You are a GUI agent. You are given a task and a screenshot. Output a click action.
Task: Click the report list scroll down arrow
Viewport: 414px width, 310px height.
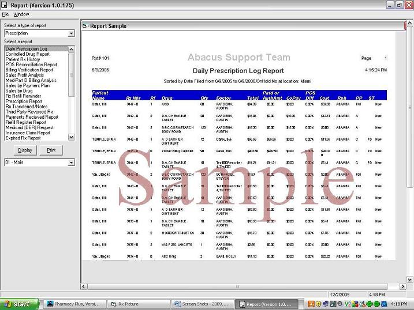pyautogui.click(x=71, y=137)
